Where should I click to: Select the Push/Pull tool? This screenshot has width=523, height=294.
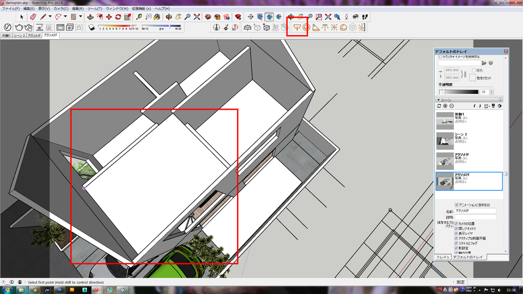(90, 17)
